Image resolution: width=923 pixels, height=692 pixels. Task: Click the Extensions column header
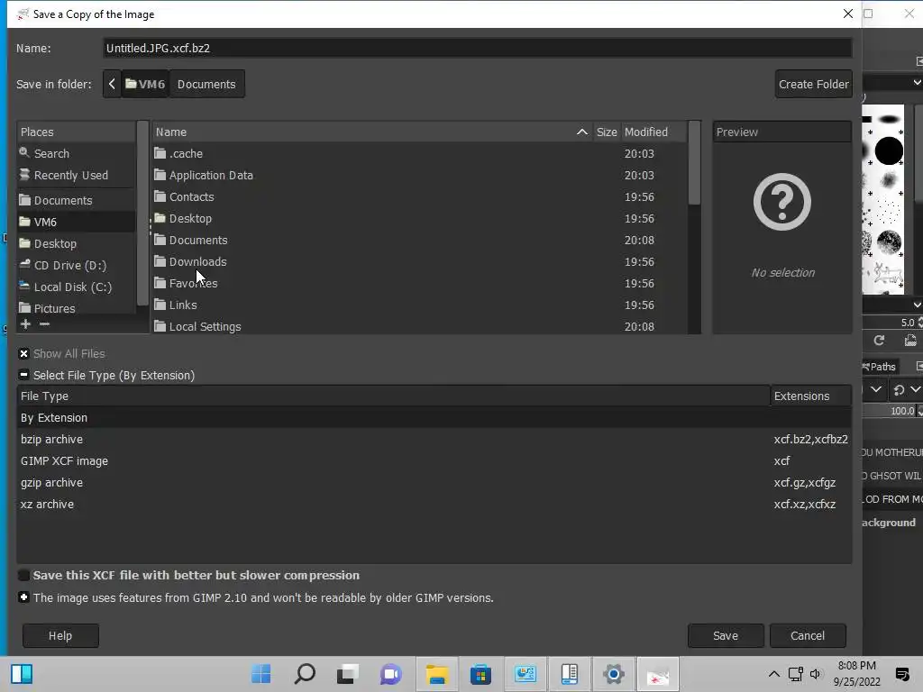[x=811, y=396]
